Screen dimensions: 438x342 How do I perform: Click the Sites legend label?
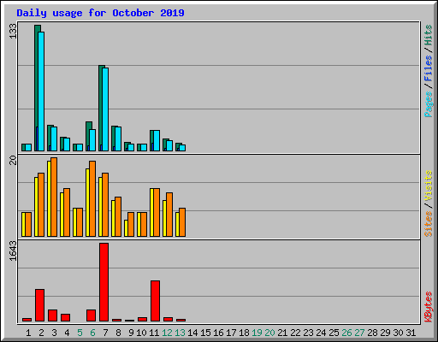point(429,224)
